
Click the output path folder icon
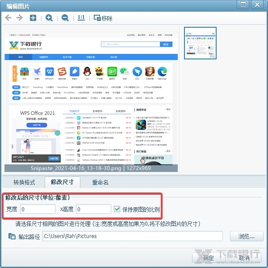[x=12, y=236]
